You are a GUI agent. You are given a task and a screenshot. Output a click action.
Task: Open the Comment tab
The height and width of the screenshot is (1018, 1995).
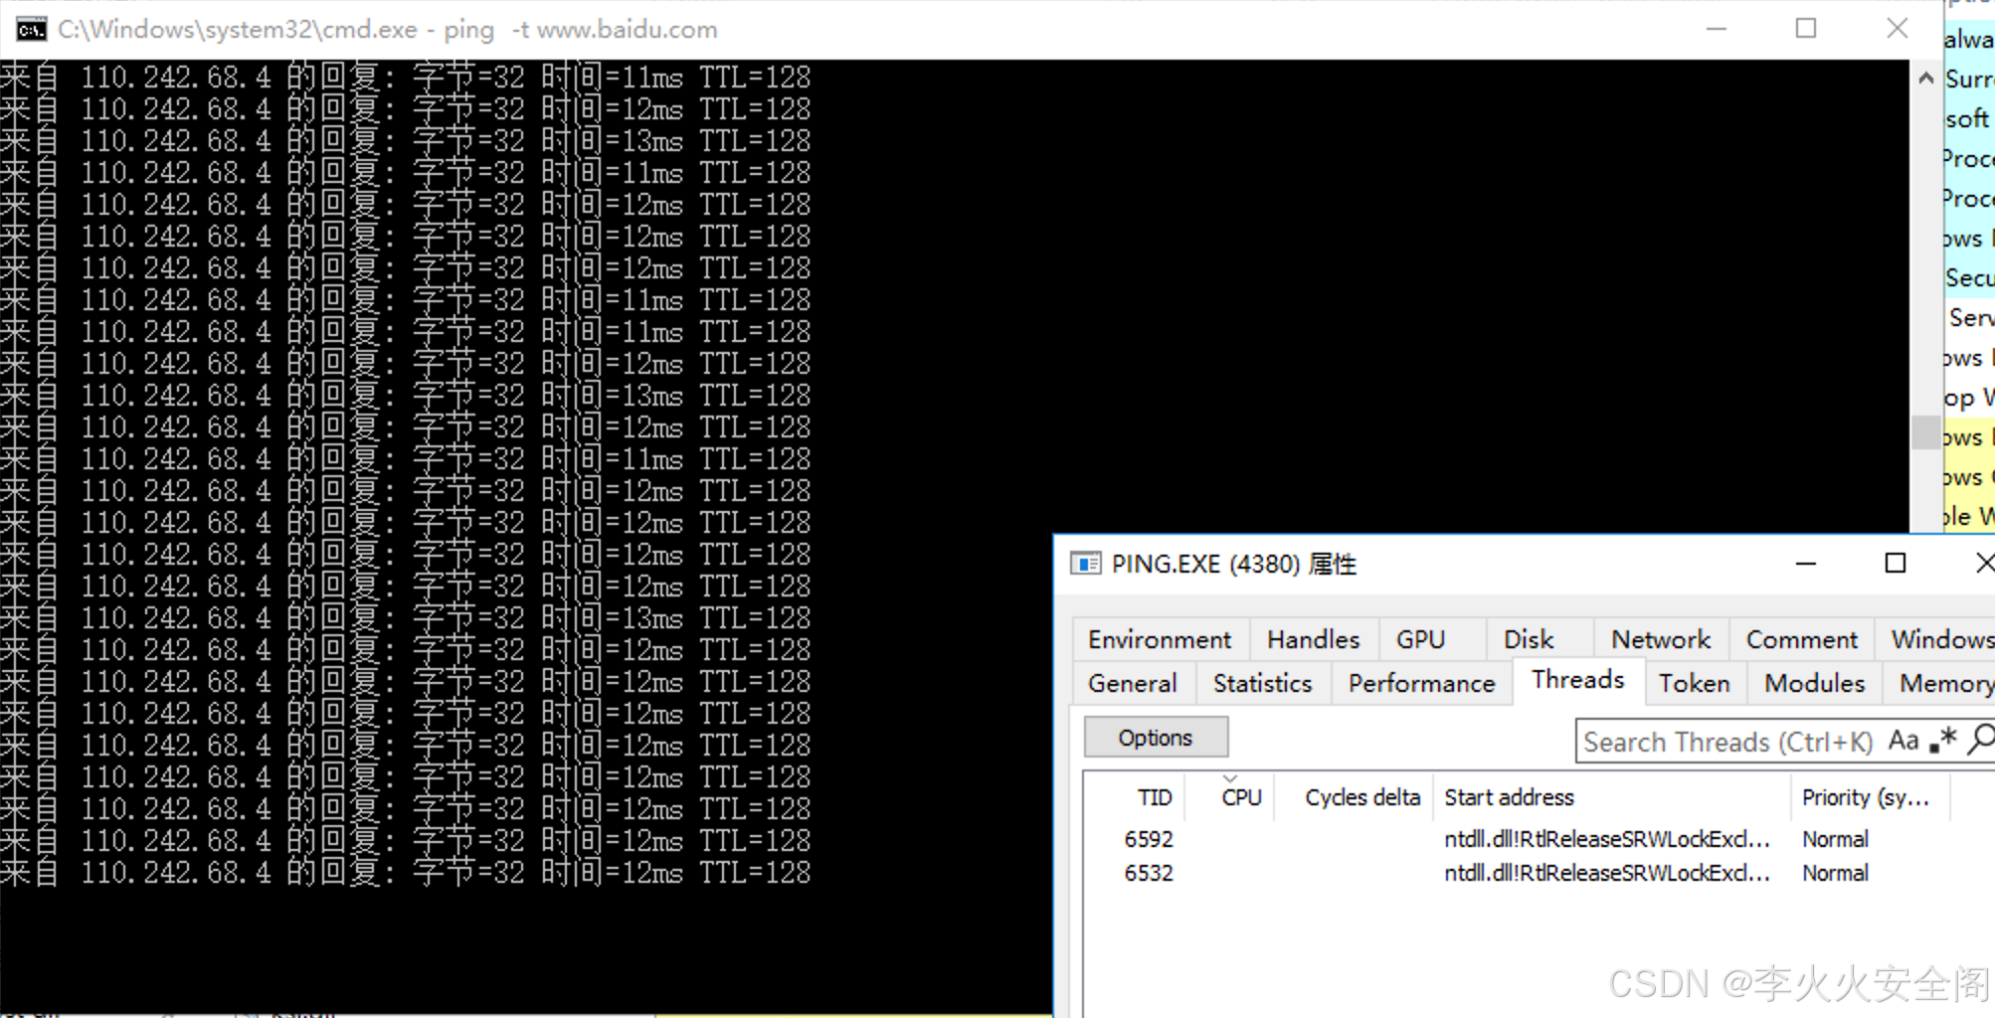click(1802, 639)
